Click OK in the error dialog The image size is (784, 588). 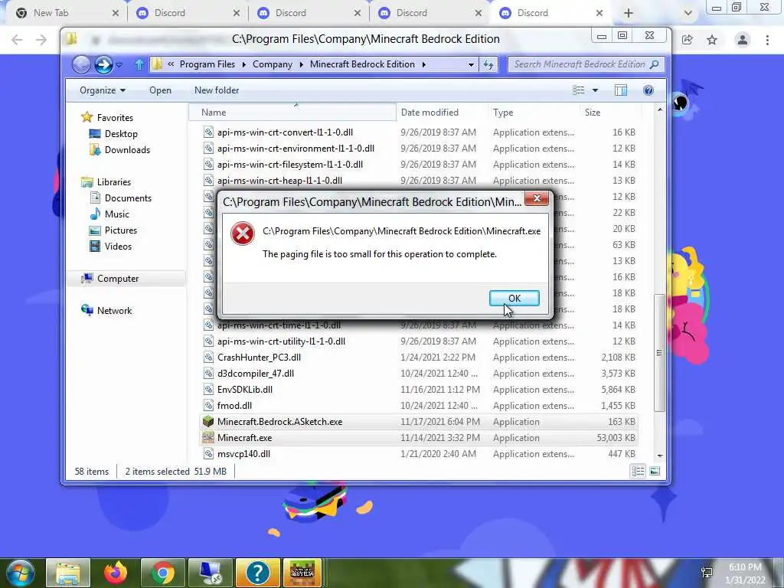tap(514, 298)
